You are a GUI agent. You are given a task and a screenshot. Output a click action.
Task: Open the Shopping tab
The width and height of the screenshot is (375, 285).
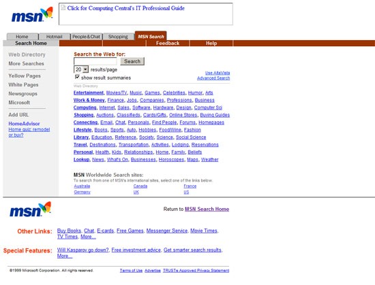click(x=118, y=37)
